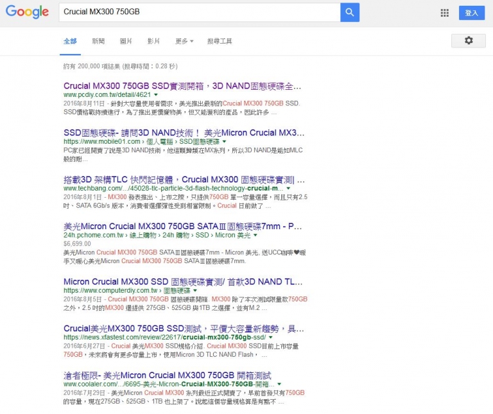The height and width of the screenshot is (414, 493).
Task: Expand arrow next to mobile01.com URL
Action: click(x=224, y=141)
